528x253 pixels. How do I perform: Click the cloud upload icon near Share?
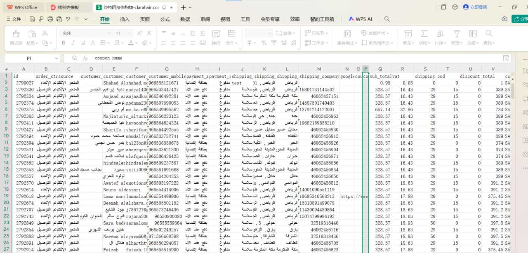pos(504,19)
